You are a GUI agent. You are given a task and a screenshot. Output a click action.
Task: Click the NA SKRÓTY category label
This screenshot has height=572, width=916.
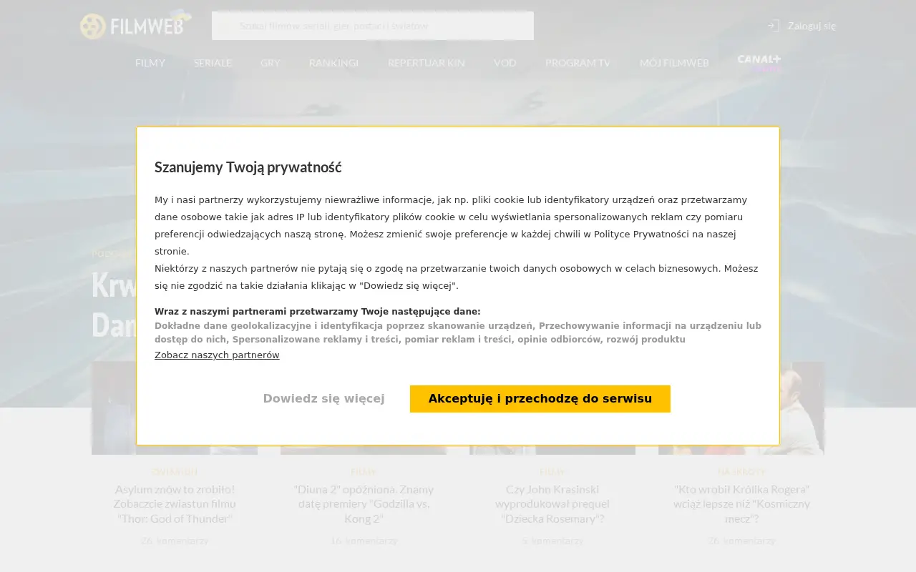[741, 472]
